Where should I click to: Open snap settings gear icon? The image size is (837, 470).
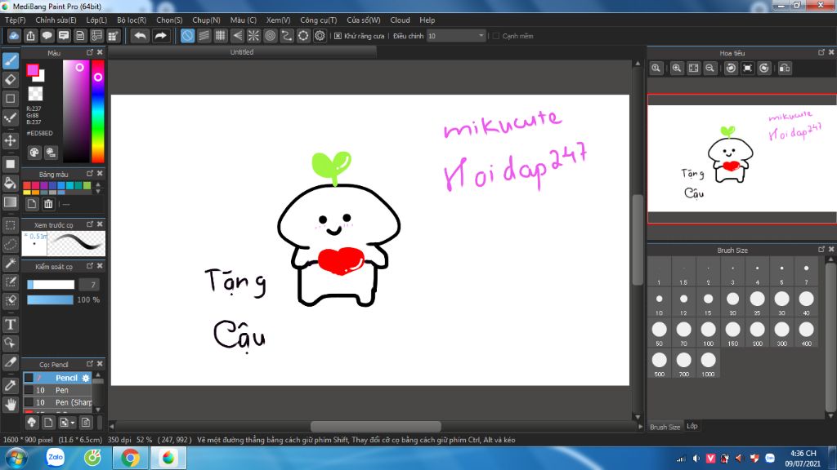click(320, 36)
